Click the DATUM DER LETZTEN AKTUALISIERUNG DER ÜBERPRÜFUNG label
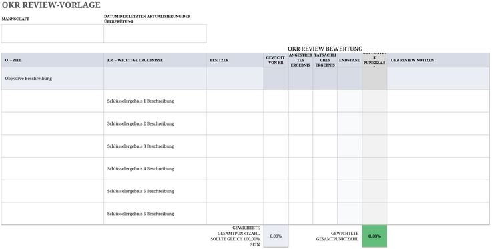Image resolution: width=492 pixels, height=249 pixels. pyautogui.click(x=147, y=19)
